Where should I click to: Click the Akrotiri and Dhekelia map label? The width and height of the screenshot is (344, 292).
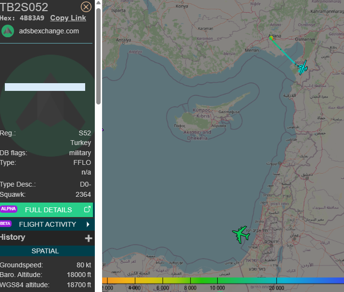[197, 135]
